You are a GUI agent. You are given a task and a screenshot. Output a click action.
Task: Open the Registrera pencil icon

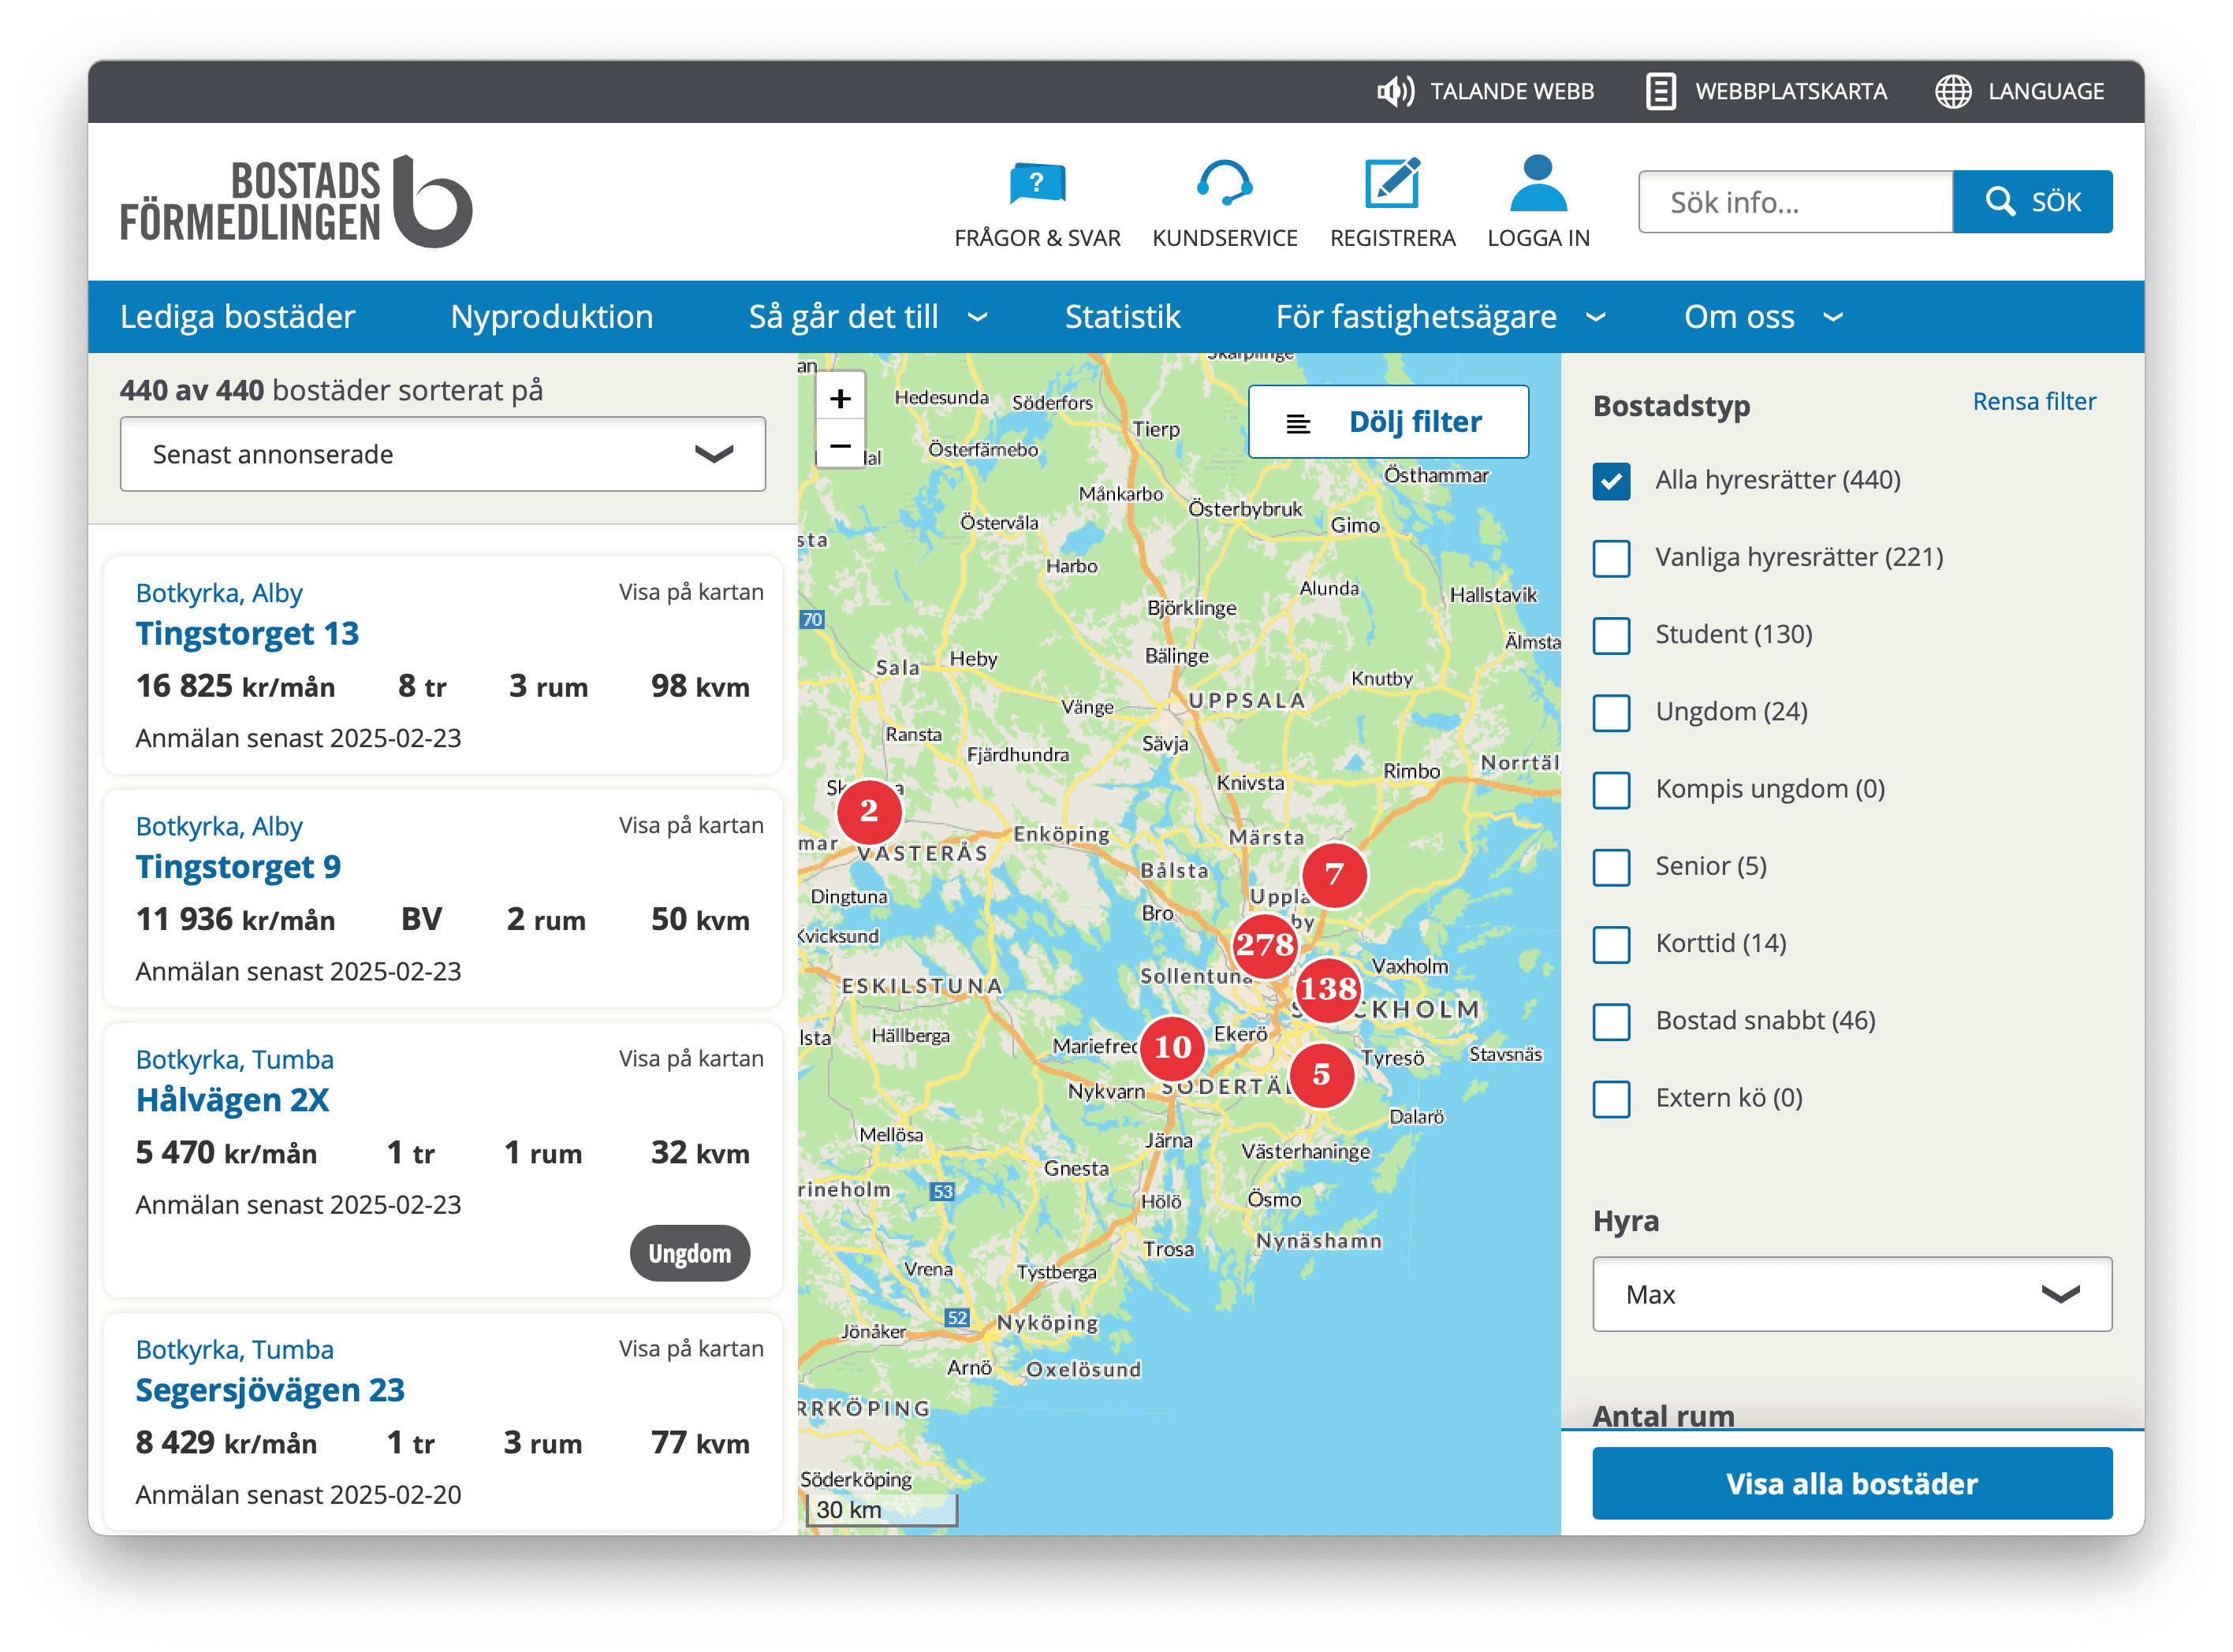tap(1392, 184)
